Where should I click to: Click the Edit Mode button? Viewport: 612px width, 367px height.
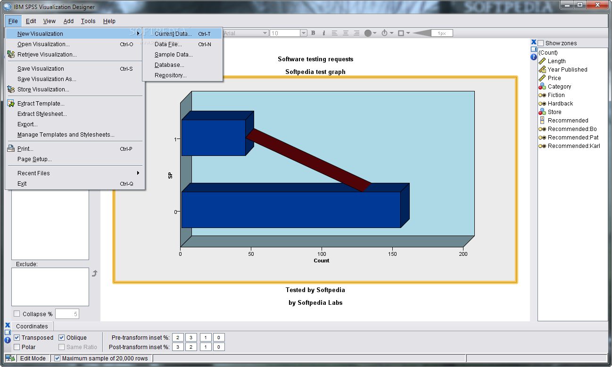(33, 358)
